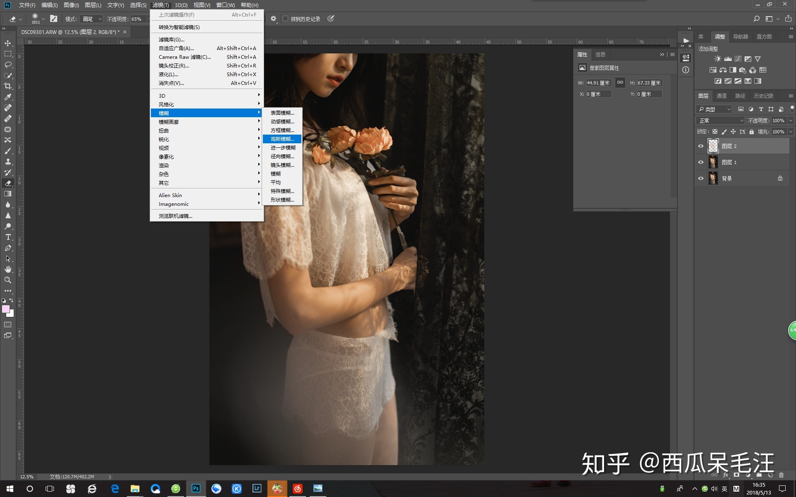Click 浏览联机滤镜 menu entry
The height and width of the screenshot is (497, 796).
(x=206, y=216)
